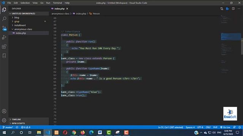Open the Run menu
The image size is (243, 136).
pyautogui.click(x=48, y=3)
